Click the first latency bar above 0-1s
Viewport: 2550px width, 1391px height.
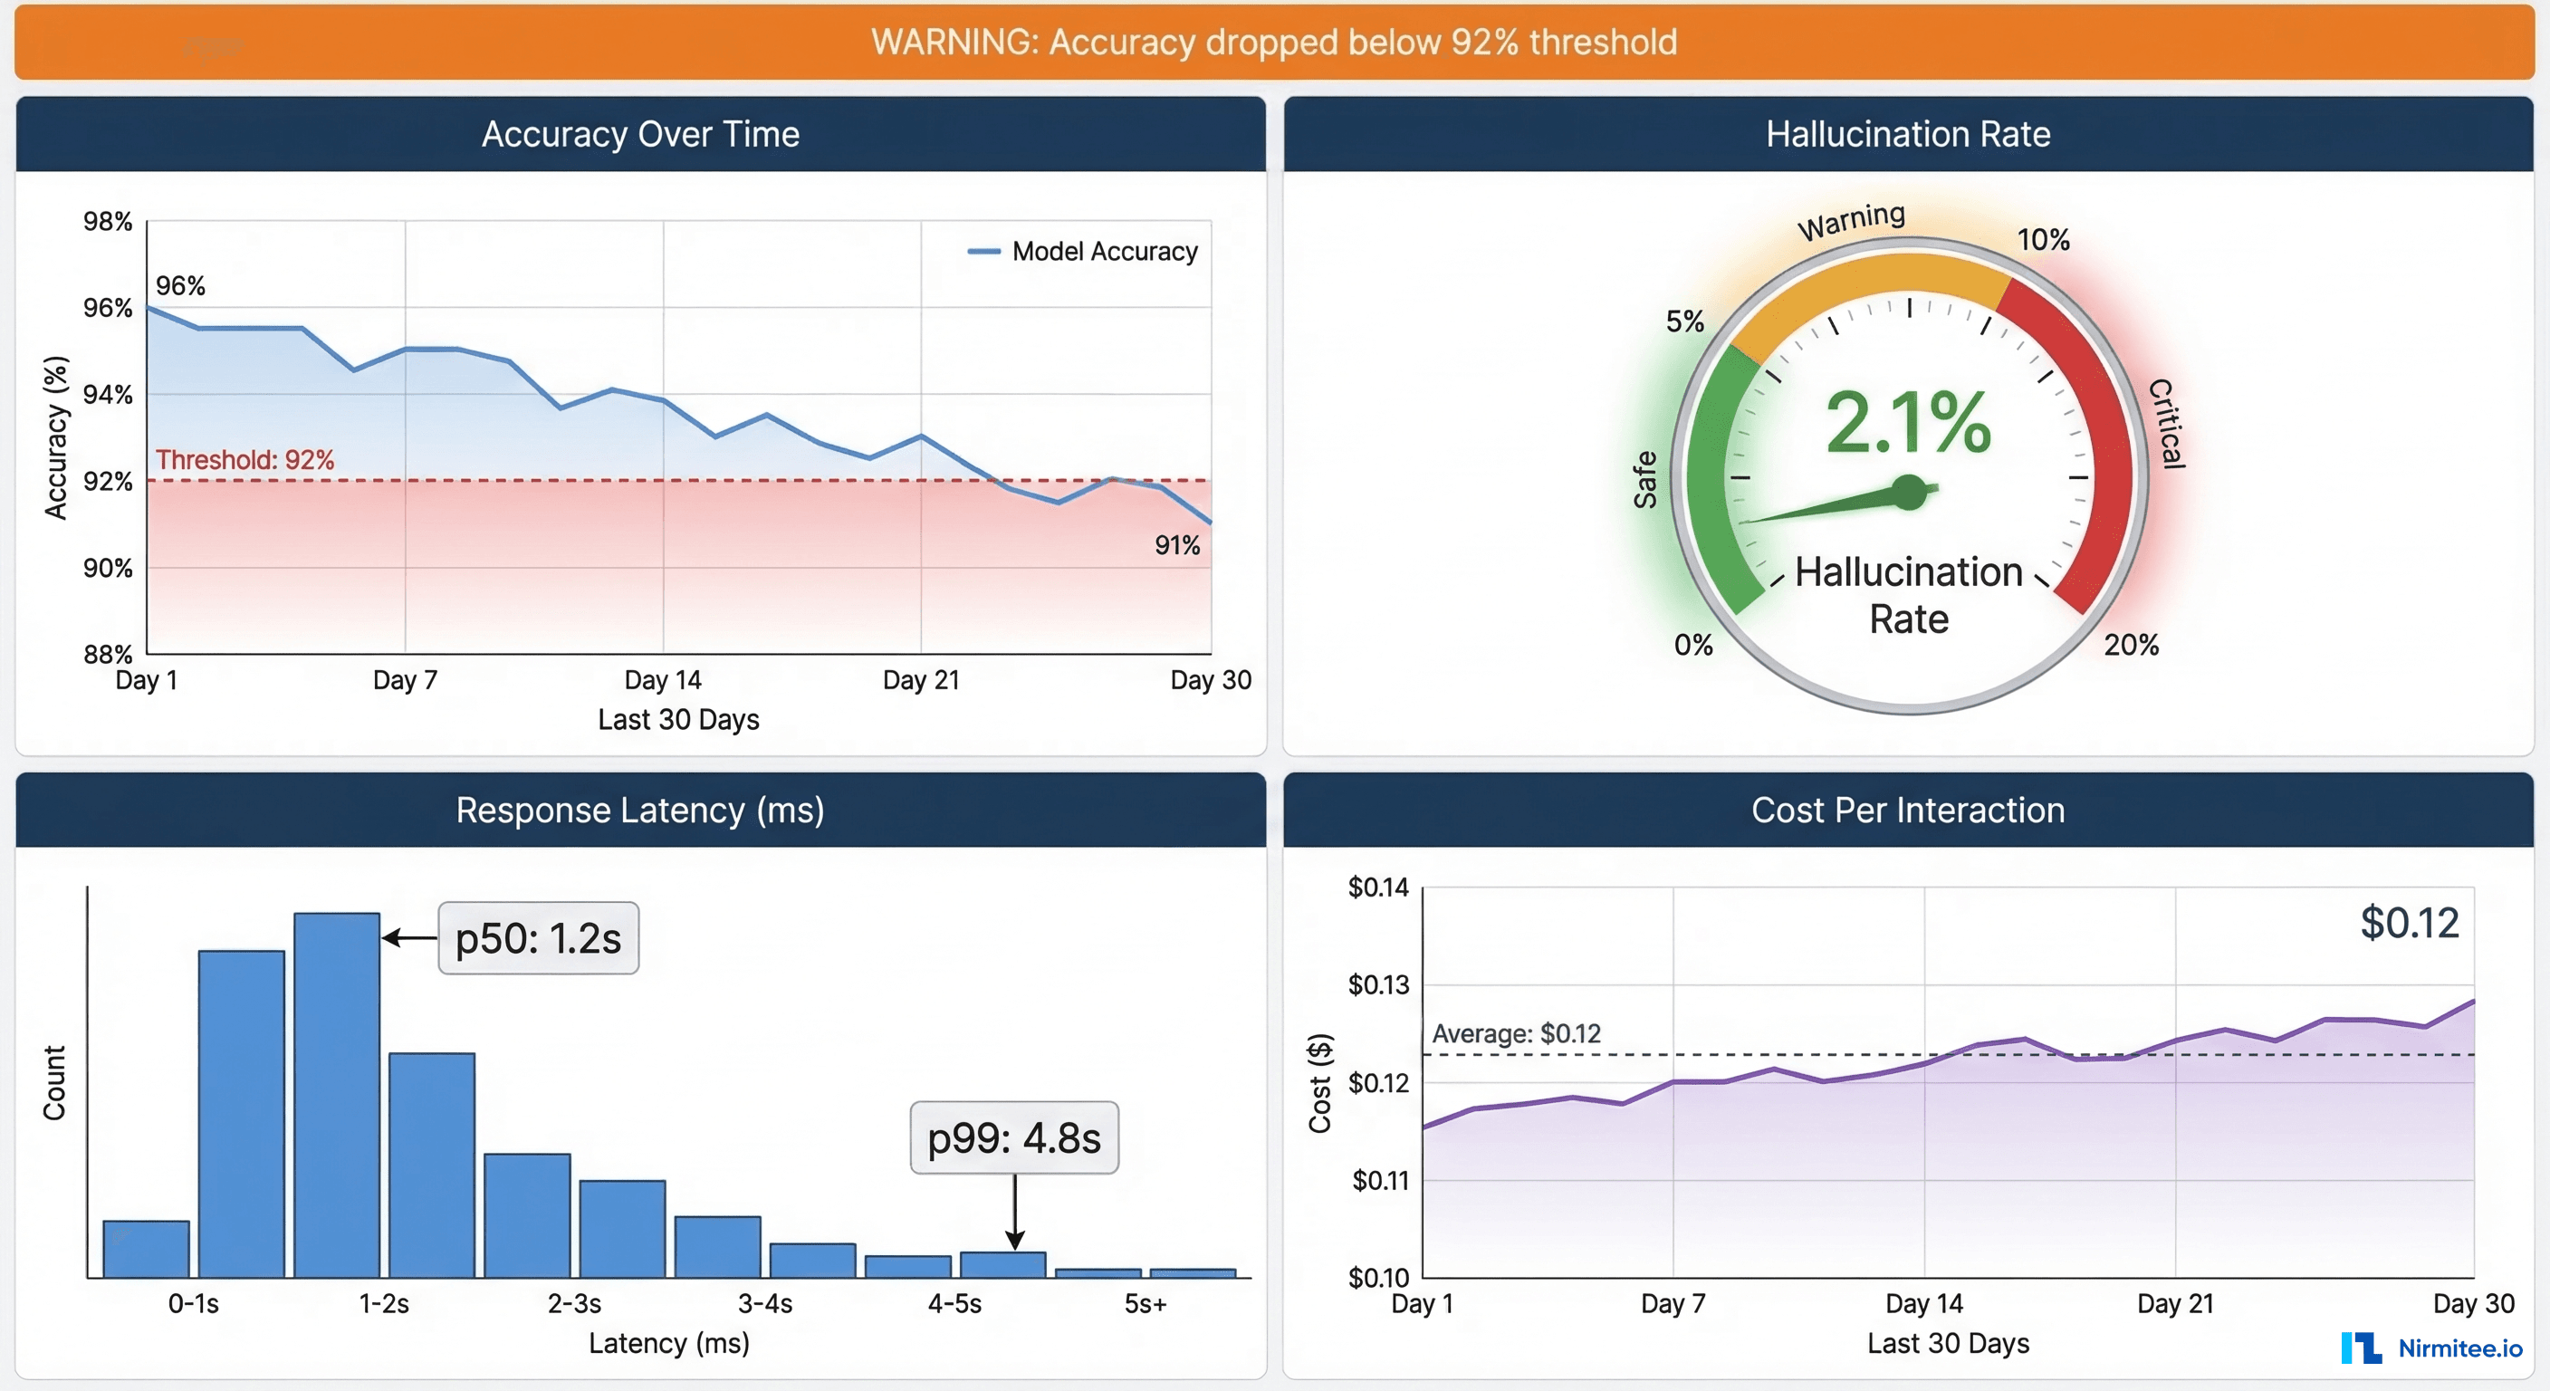pyautogui.click(x=146, y=1250)
